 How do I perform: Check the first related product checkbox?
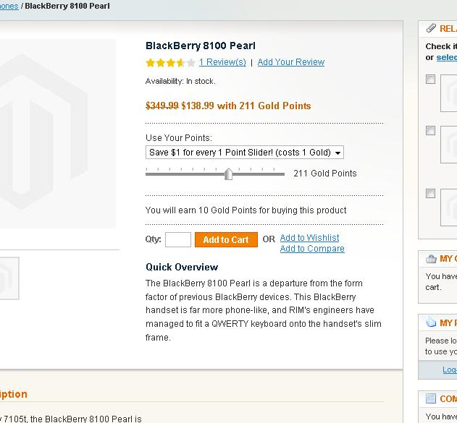[430, 79]
